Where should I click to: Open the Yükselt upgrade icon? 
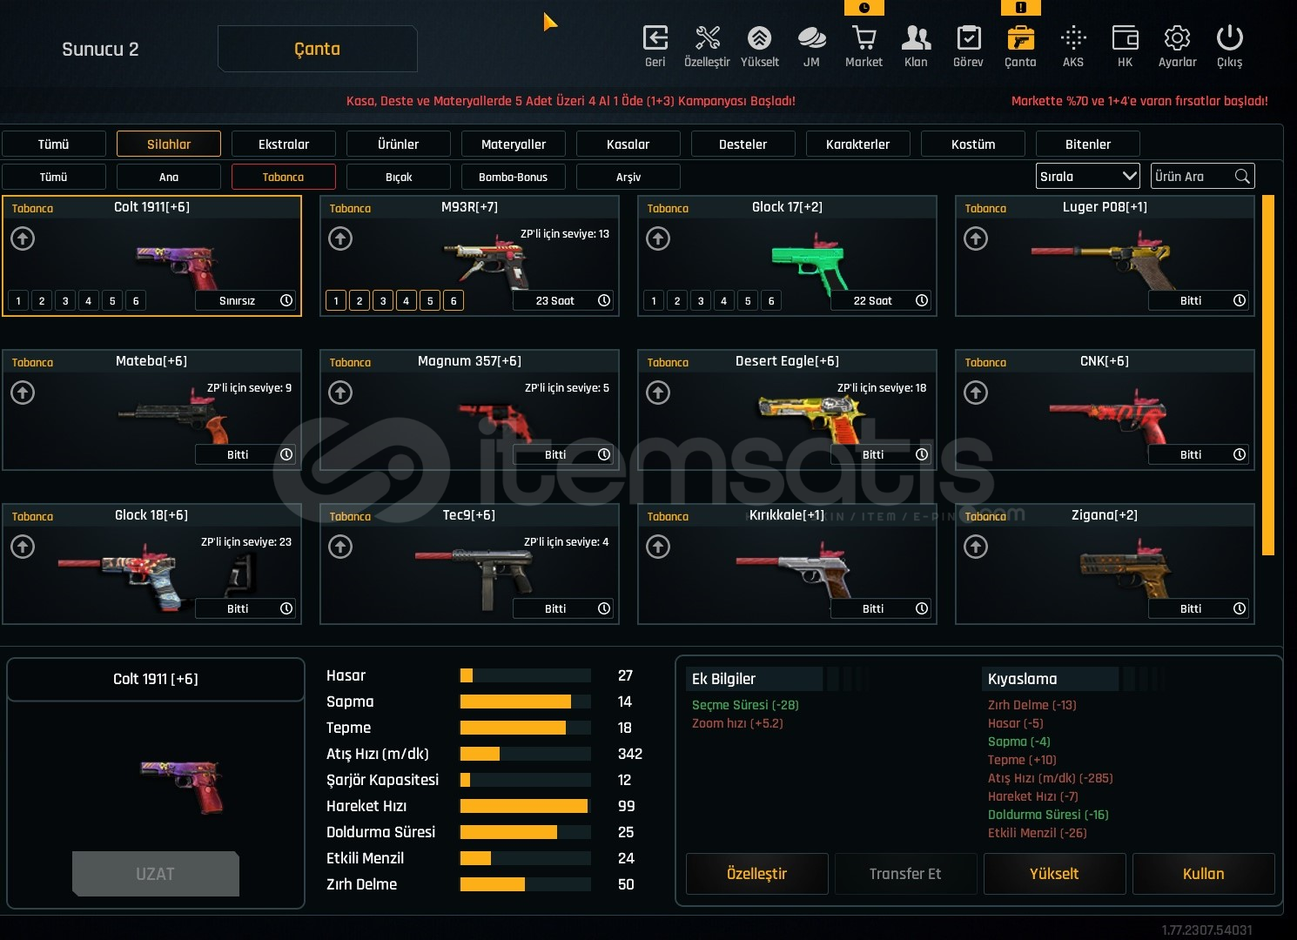(x=759, y=38)
